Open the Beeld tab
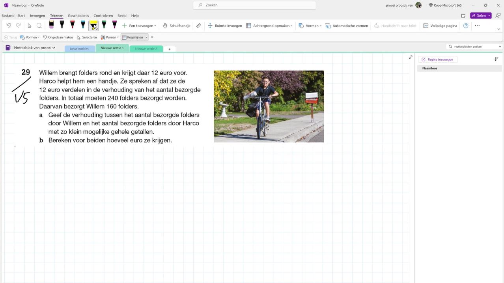 point(122,16)
